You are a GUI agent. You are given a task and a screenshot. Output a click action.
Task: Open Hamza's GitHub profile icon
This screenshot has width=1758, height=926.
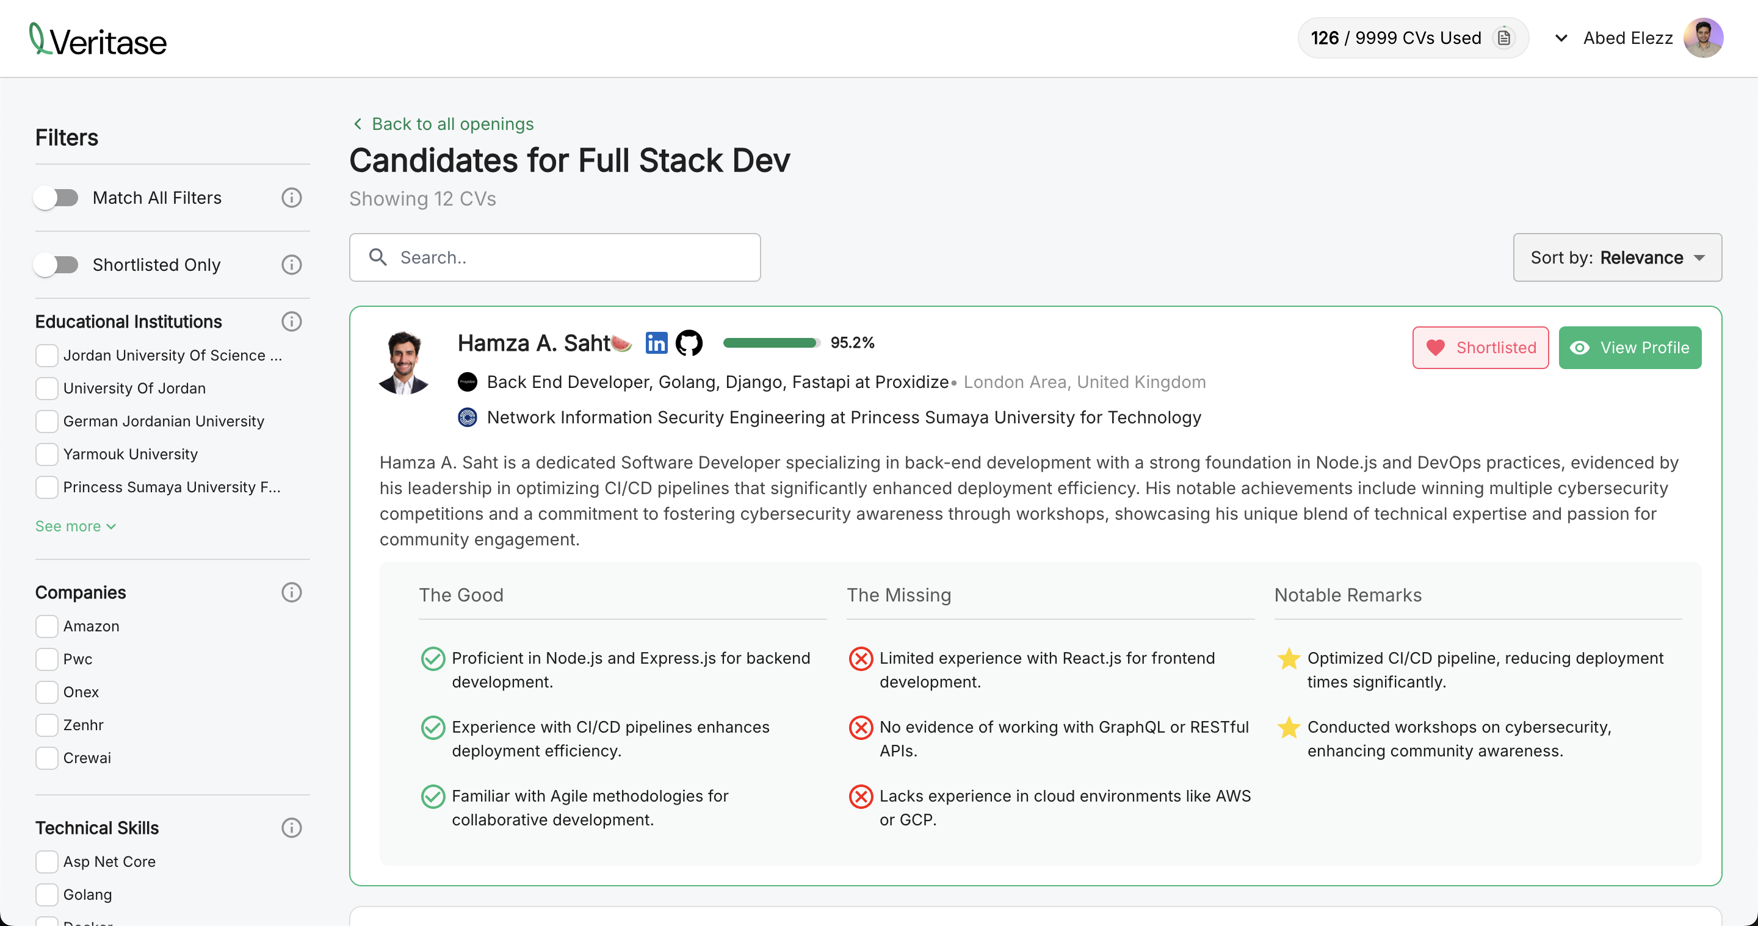tap(689, 343)
